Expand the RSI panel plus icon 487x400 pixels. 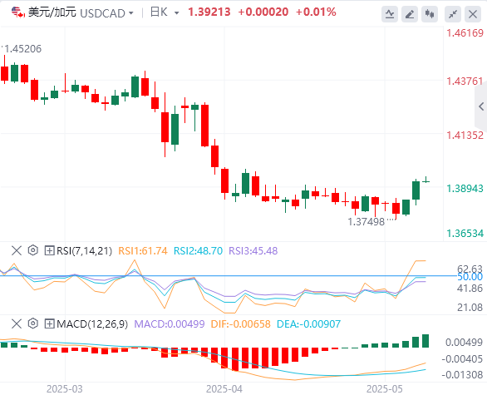(x=49, y=250)
